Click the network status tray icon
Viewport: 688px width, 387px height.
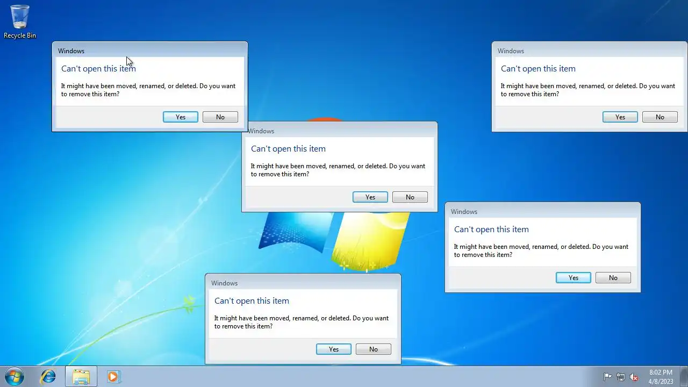(621, 377)
